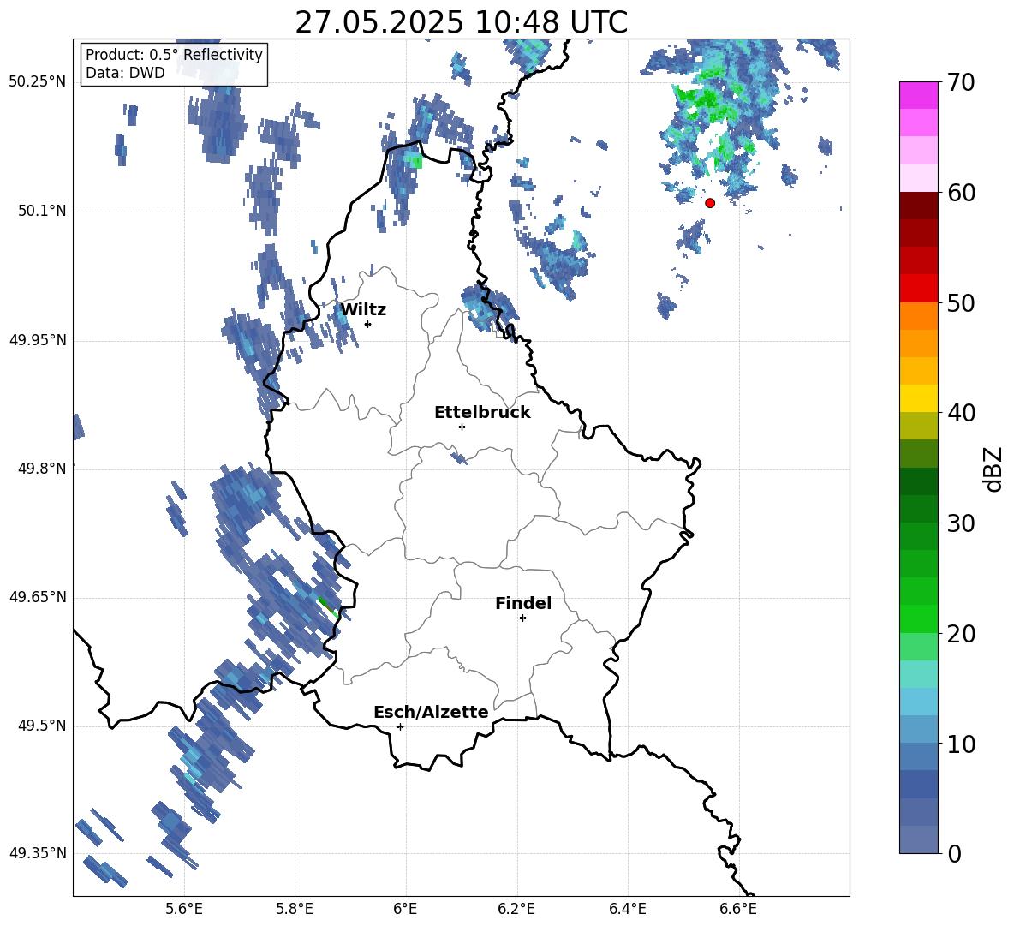Click the Ettelbruck station cross marker
Viewport: 1014px width, 926px height.
462,427
